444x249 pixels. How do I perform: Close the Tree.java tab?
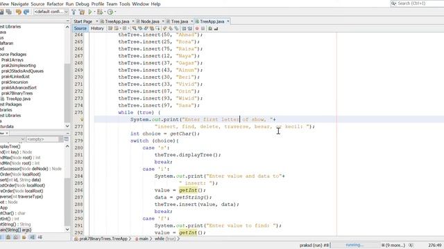pyautogui.click(x=191, y=21)
